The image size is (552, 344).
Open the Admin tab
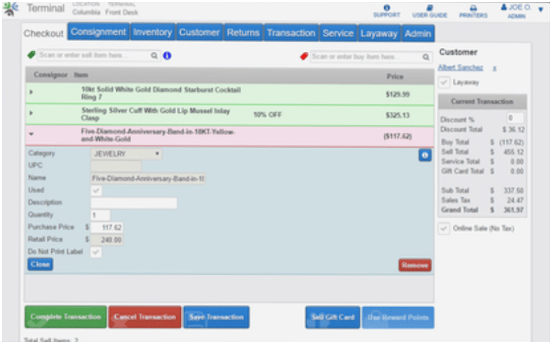pos(418,34)
